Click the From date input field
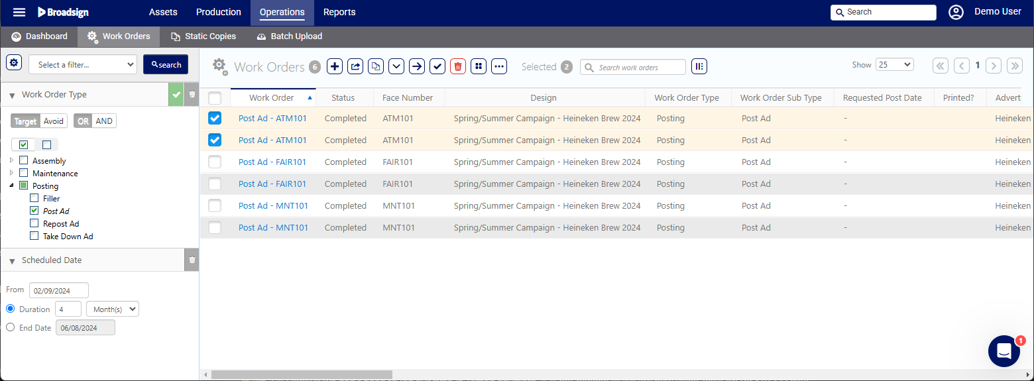1034x381 pixels. click(59, 290)
